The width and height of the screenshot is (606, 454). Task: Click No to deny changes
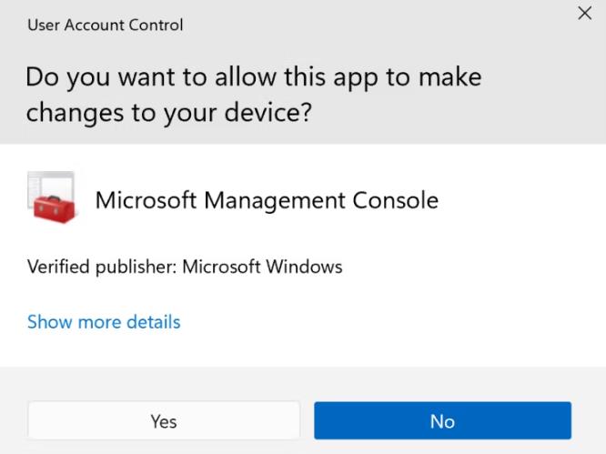(x=442, y=420)
